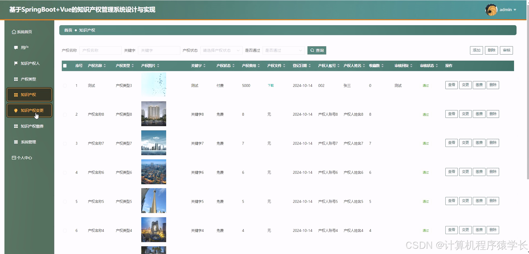Click the 系统管理 list icon

coord(16,142)
